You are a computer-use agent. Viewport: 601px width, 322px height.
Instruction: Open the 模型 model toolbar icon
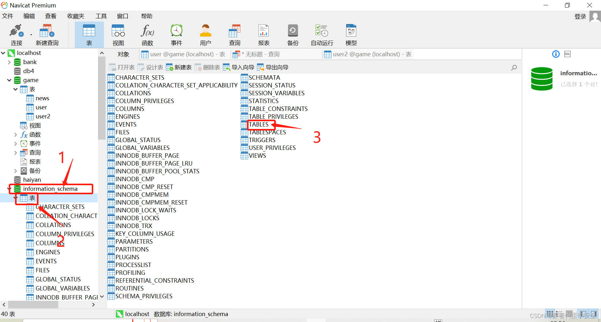pos(351,31)
